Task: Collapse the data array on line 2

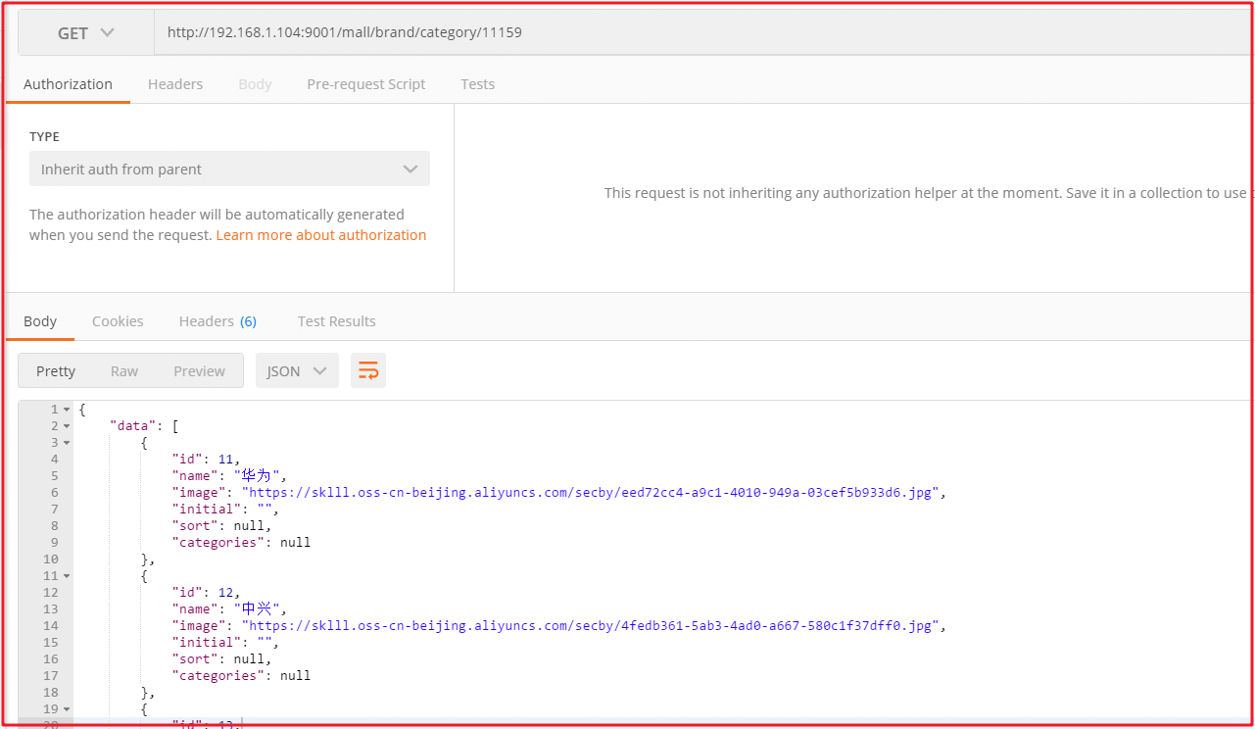Action: click(67, 426)
